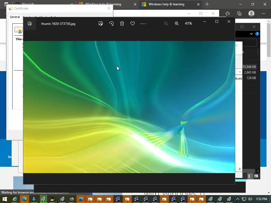This screenshot has width=271, height=203.
Task: Open the all photos collection view icon
Action: click(30, 24)
